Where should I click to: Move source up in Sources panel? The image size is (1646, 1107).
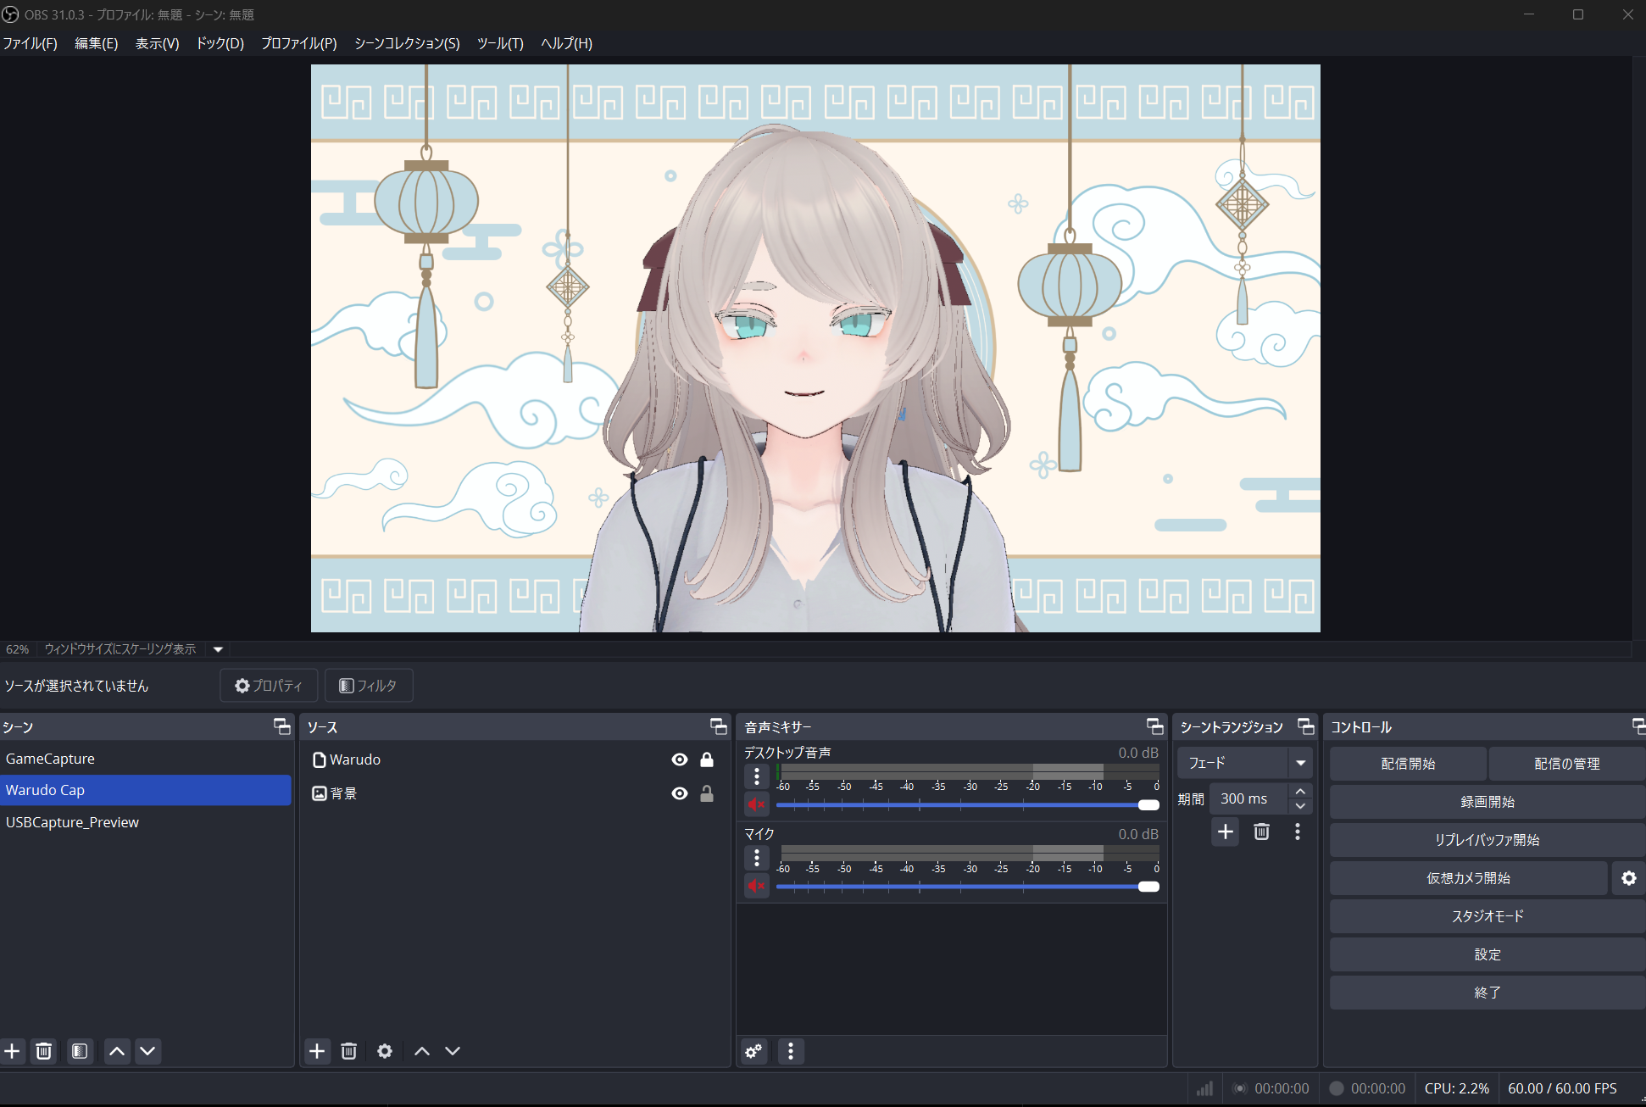[421, 1051]
